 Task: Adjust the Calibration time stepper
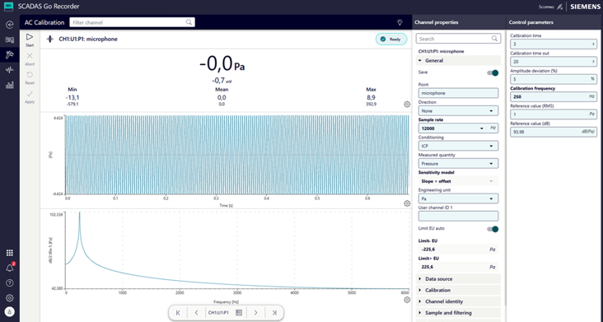tap(593, 44)
